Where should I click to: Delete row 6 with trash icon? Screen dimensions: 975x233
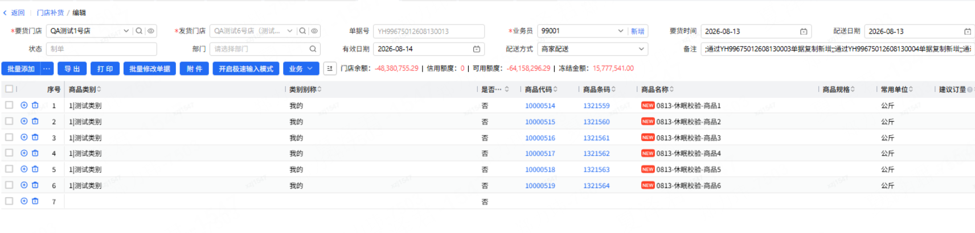[35, 185]
